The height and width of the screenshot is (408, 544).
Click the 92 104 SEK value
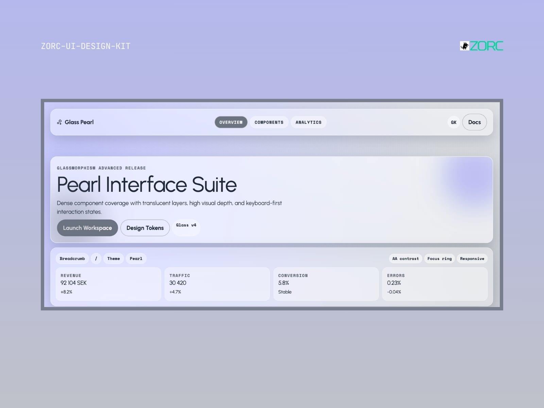[73, 283]
